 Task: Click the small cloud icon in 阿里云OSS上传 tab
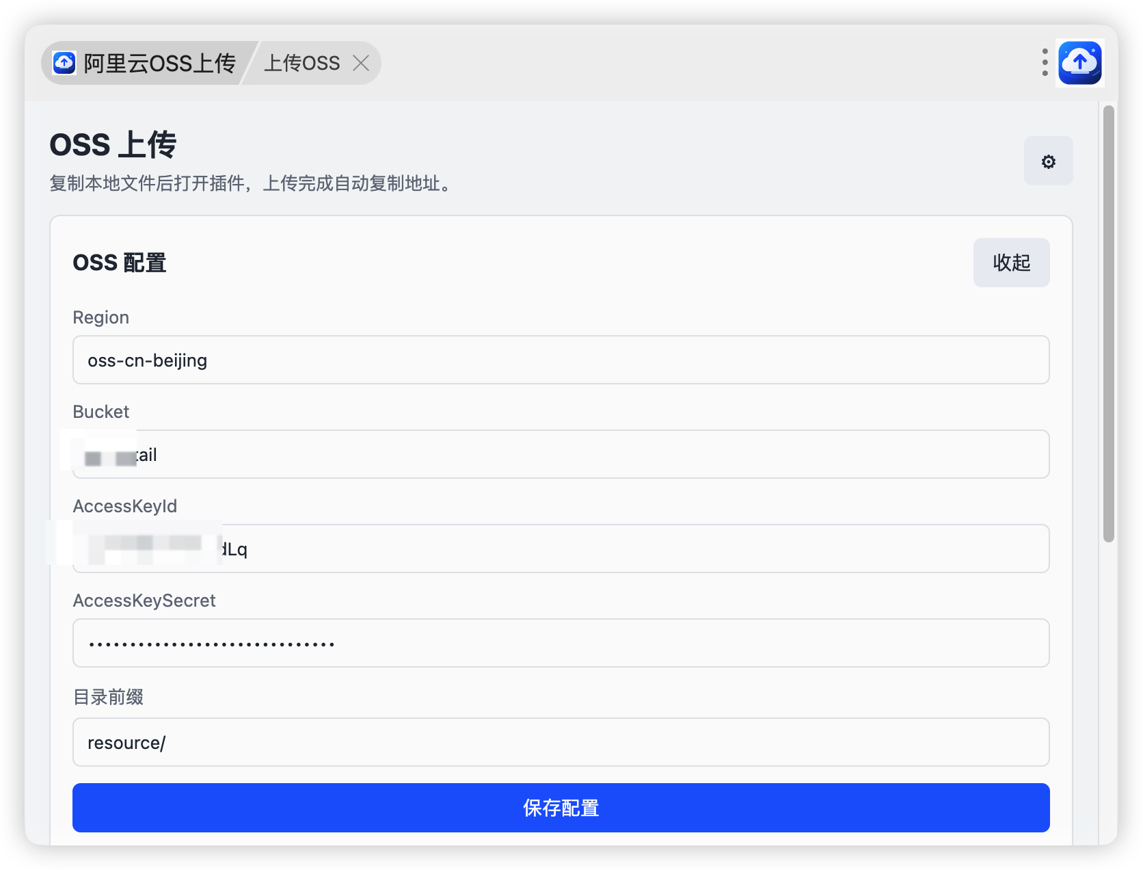pos(64,63)
